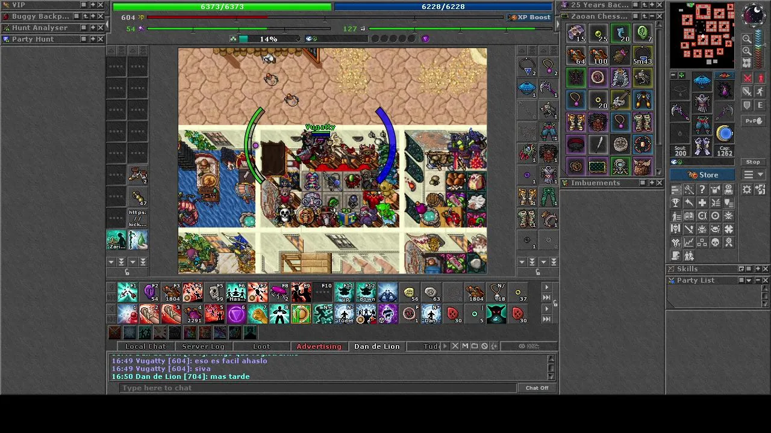
Task: Switch to defensive shield mode
Action: point(747,105)
